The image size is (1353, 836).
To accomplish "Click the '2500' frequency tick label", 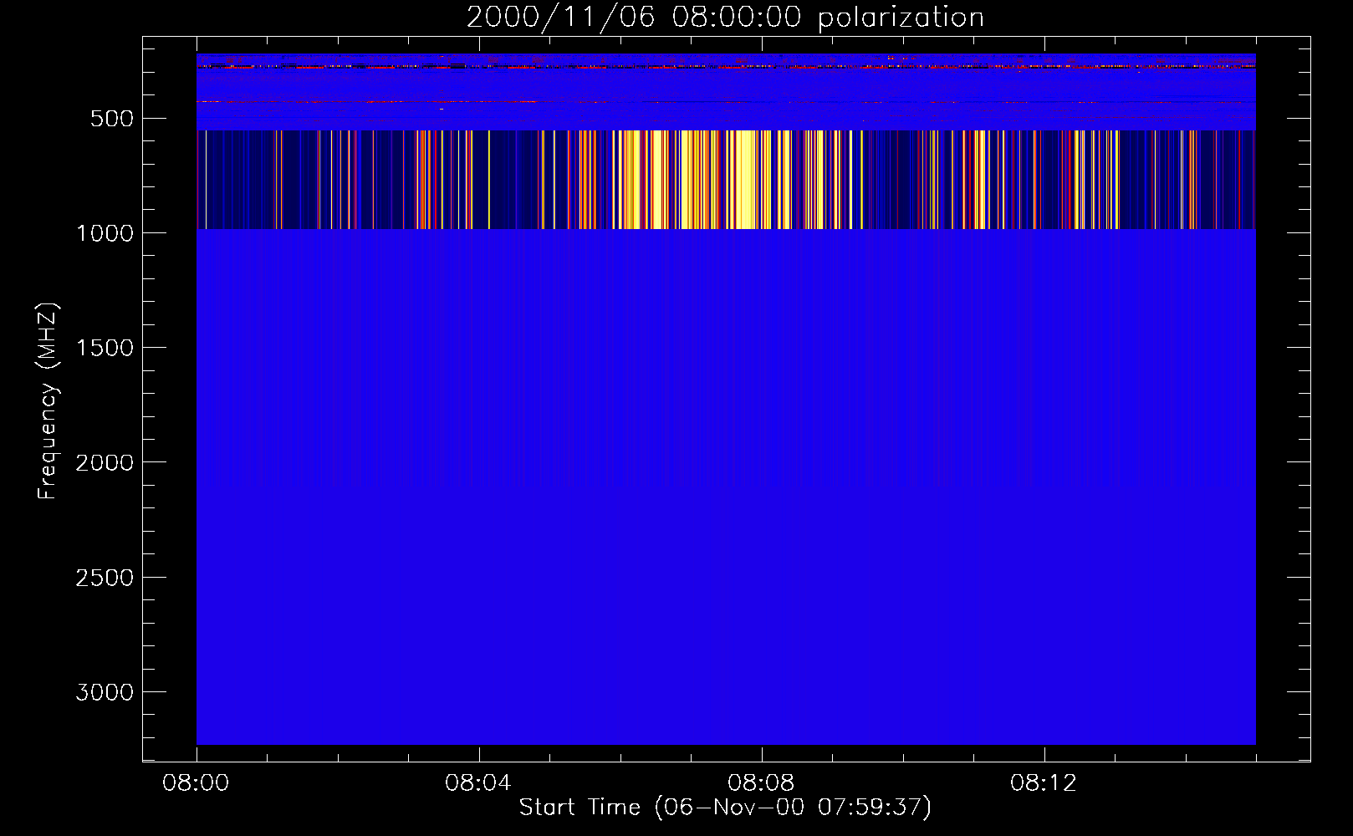I will [x=105, y=578].
